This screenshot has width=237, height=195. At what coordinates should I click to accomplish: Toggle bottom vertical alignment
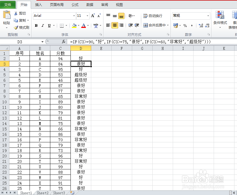(x=121, y=16)
